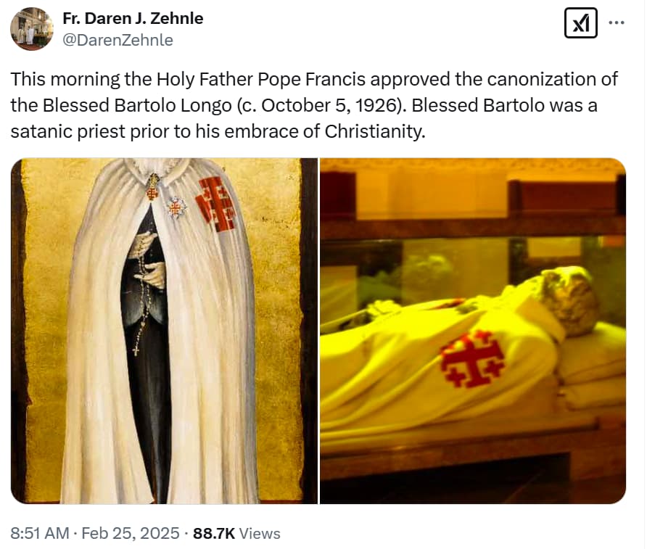
Task: Click the small medal cross on cloak collar
Action: coord(176,208)
